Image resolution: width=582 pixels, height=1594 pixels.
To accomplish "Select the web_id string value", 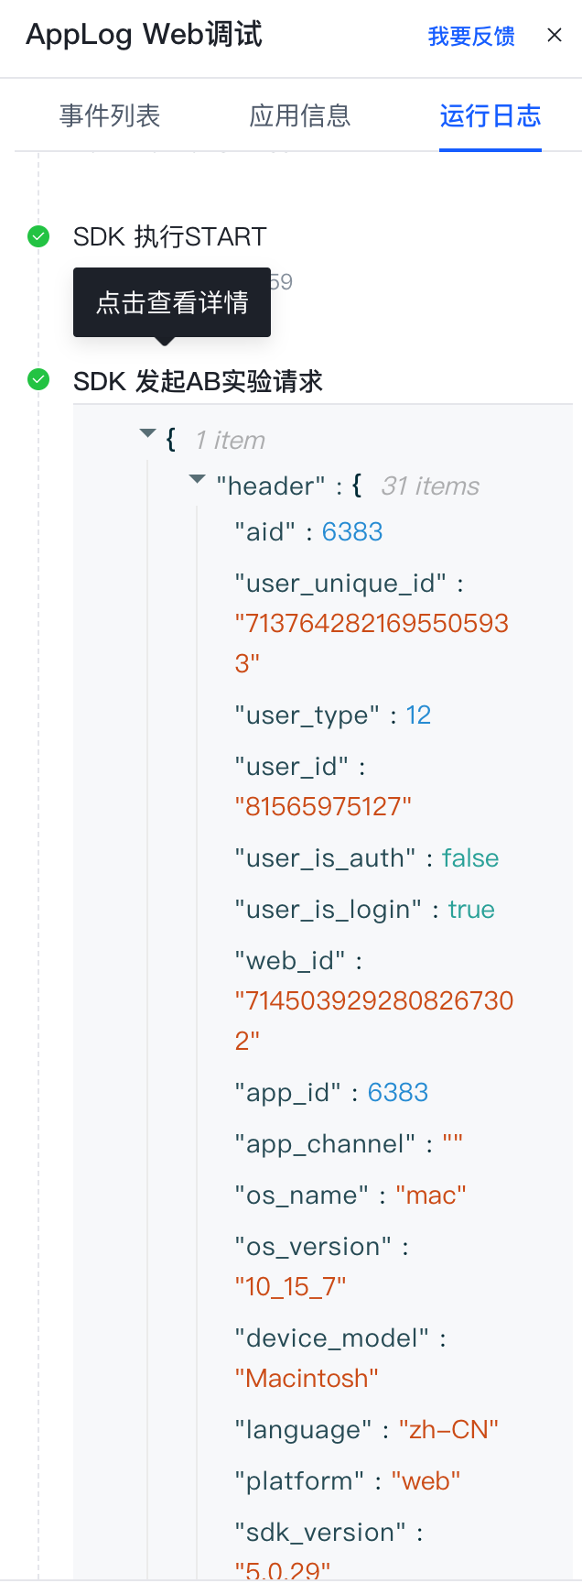I will 374,1021.
